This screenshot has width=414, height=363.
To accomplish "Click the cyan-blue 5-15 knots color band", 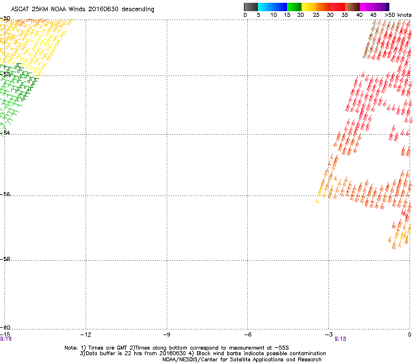I will [x=272, y=7].
